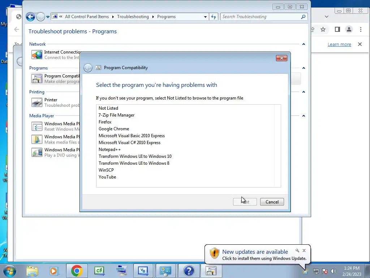Screen dimensions: 370x278
Task: Click the refresh button beside address bar
Action: pyautogui.click(x=214, y=17)
